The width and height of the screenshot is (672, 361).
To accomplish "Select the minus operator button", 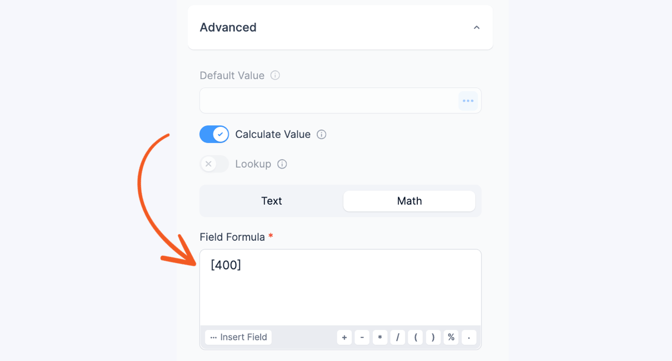I will click(x=362, y=337).
